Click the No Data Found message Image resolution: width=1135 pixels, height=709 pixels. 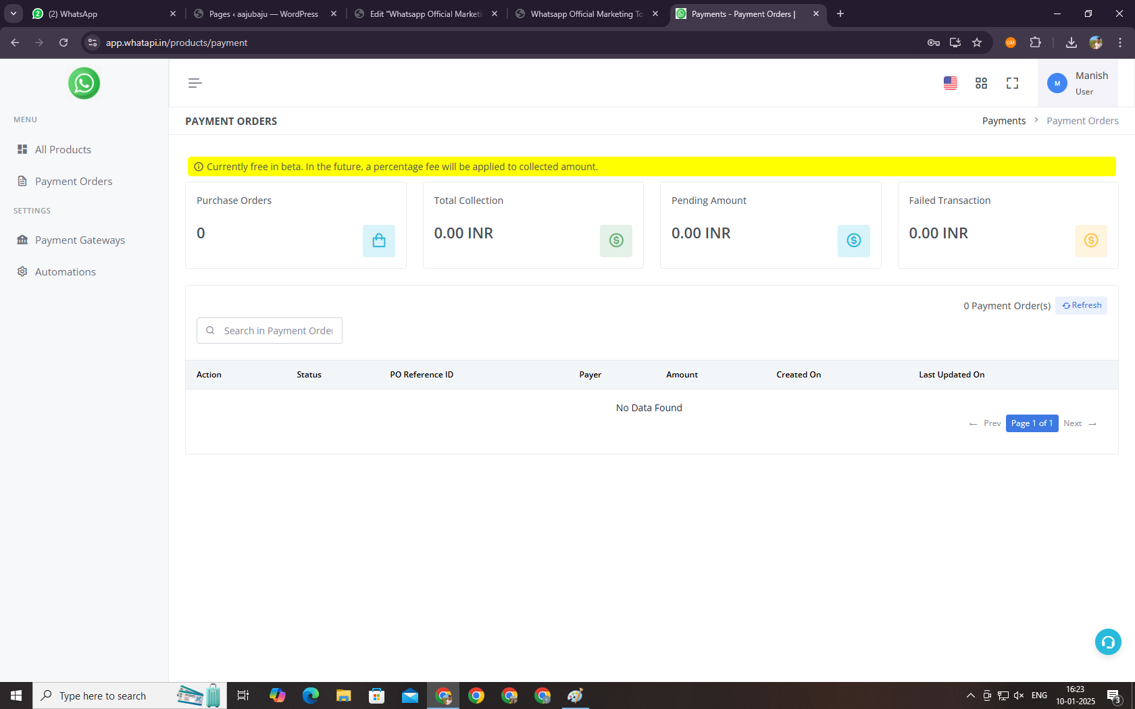649,408
